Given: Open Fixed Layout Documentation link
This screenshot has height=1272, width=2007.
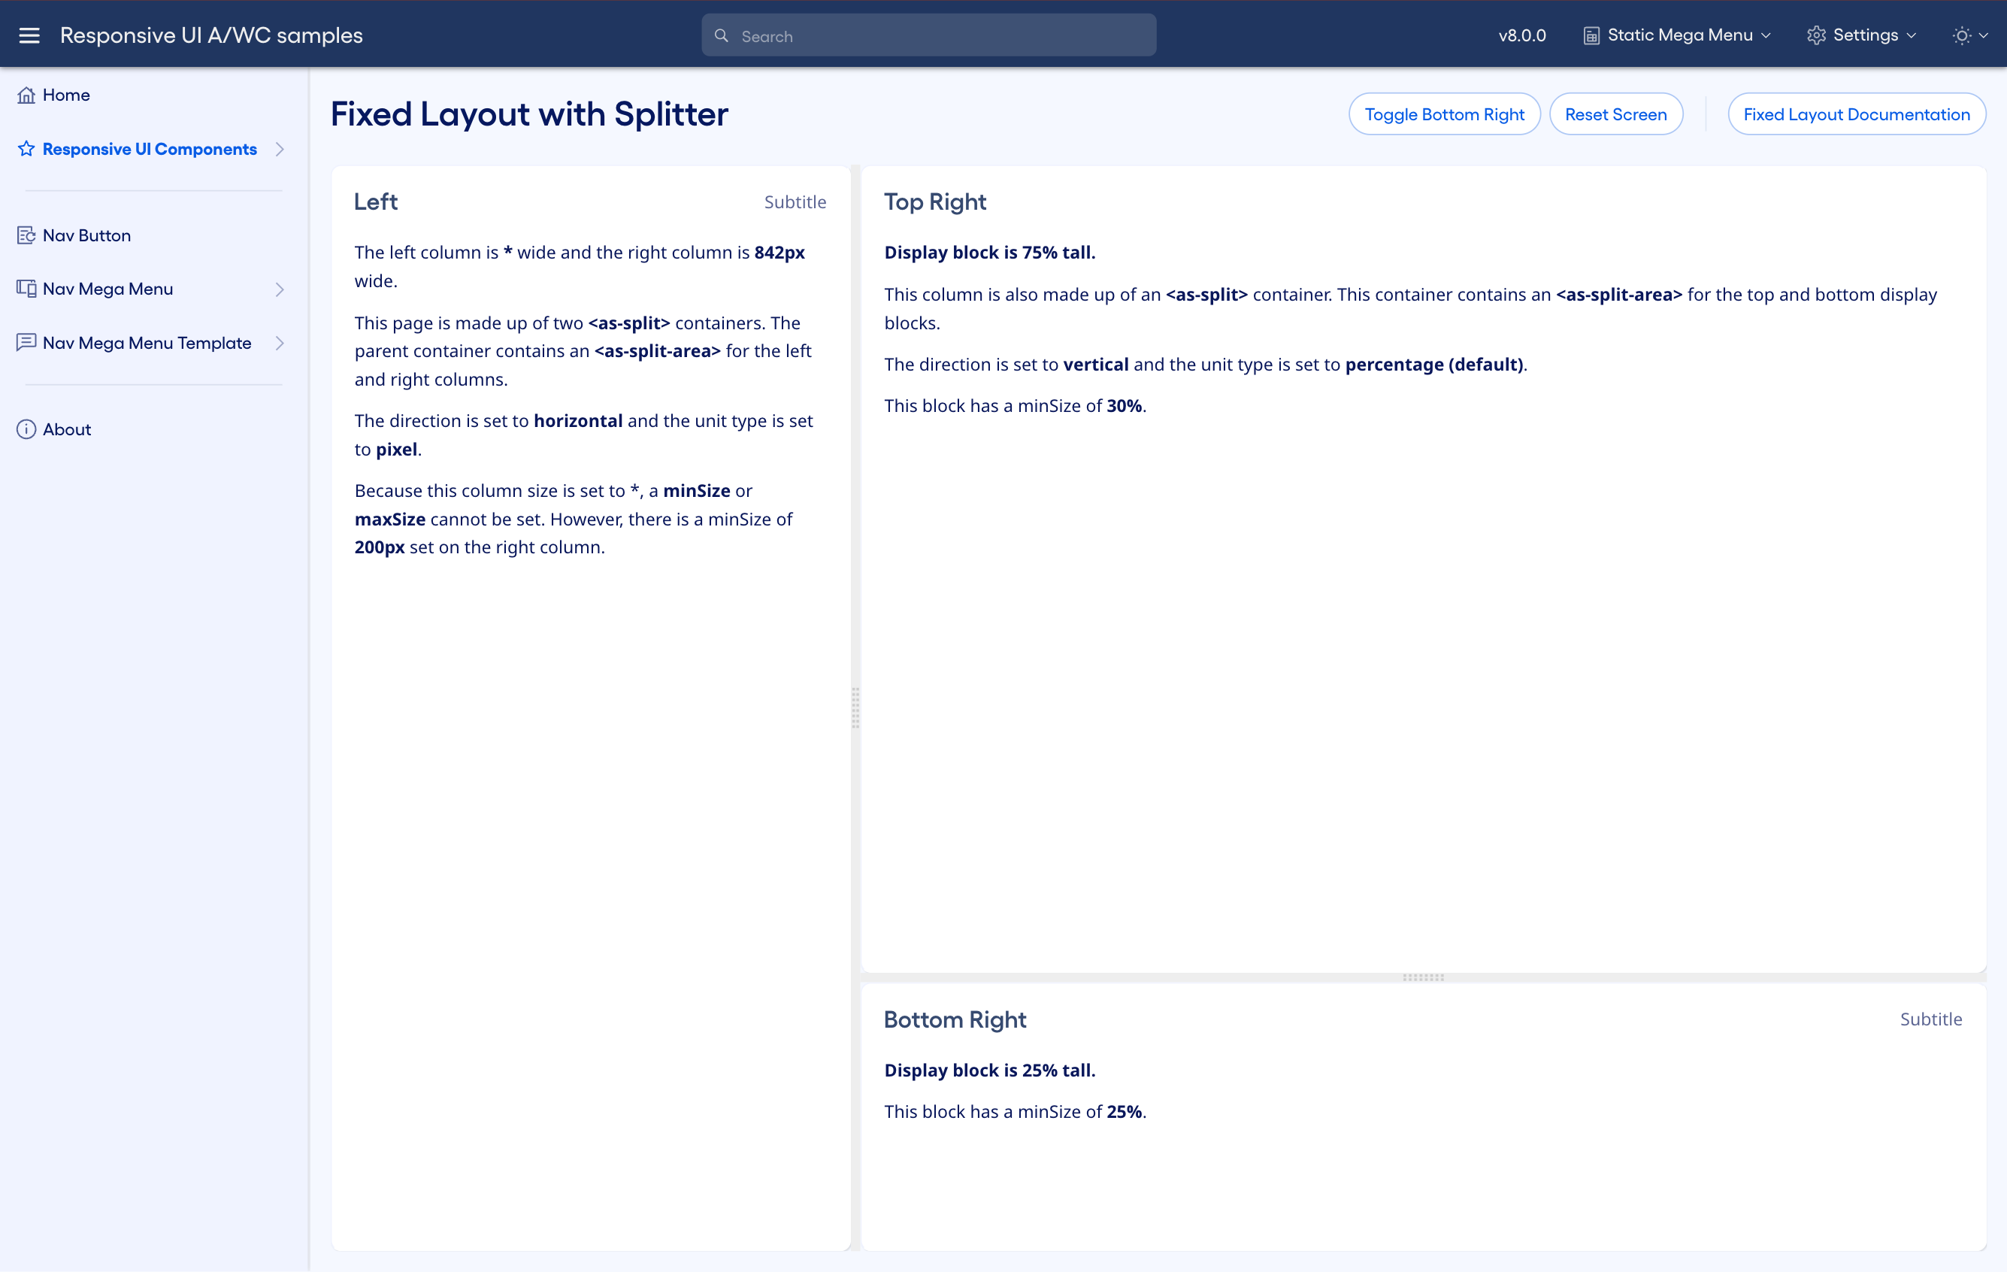Looking at the screenshot, I should click(1856, 114).
